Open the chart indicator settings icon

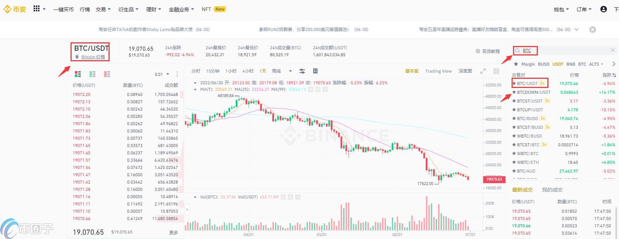click(302, 71)
